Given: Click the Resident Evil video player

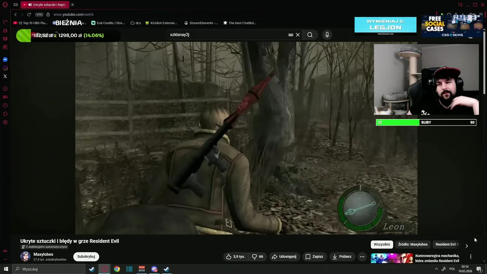Looking at the screenshot, I should [246, 138].
